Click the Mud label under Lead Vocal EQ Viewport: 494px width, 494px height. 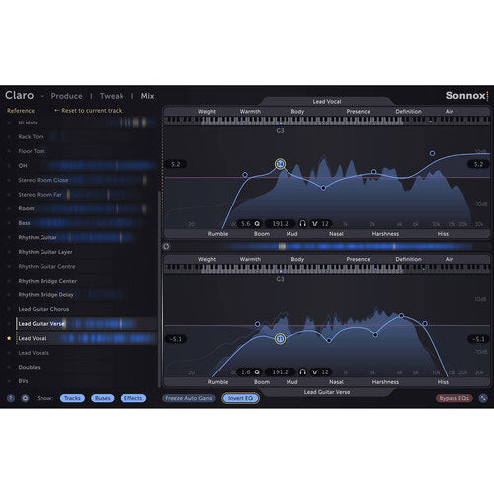pyautogui.click(x=291, y=234)
